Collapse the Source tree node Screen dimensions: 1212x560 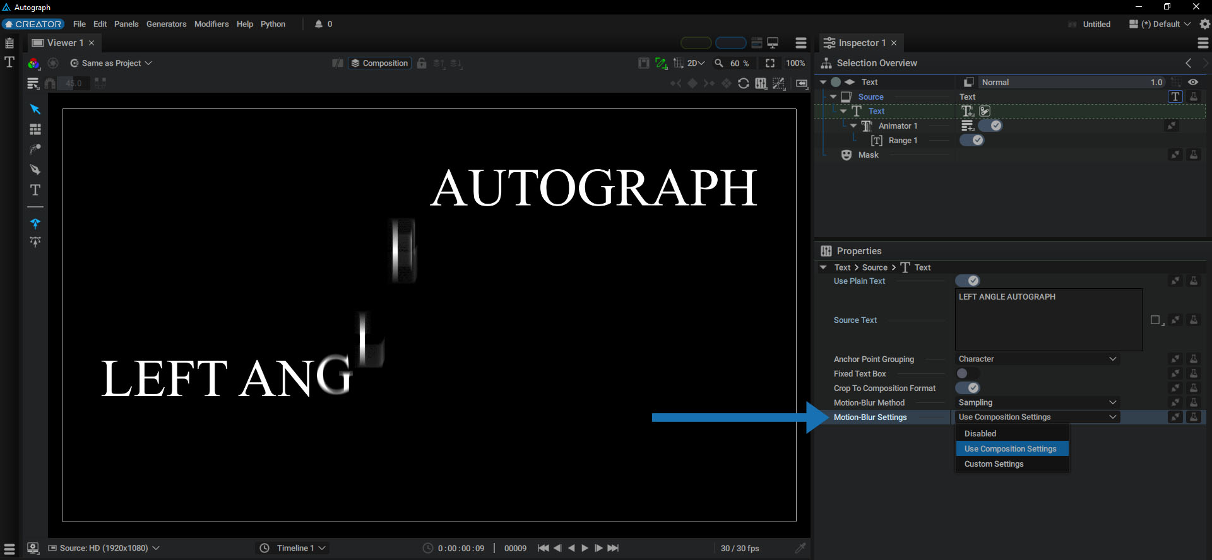pos(833,96)
